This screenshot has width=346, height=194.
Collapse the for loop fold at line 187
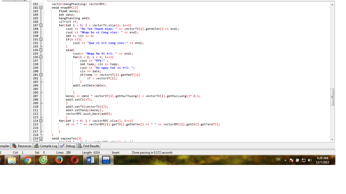[41, 25]
